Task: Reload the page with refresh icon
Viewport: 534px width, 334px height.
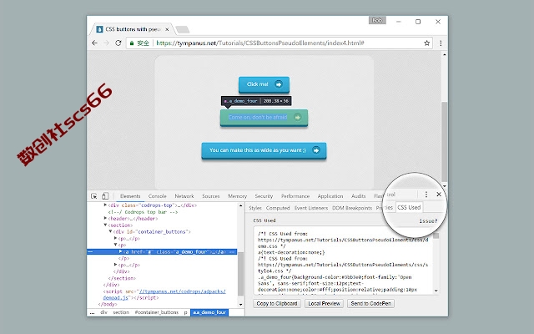Action: coord(118,43)
